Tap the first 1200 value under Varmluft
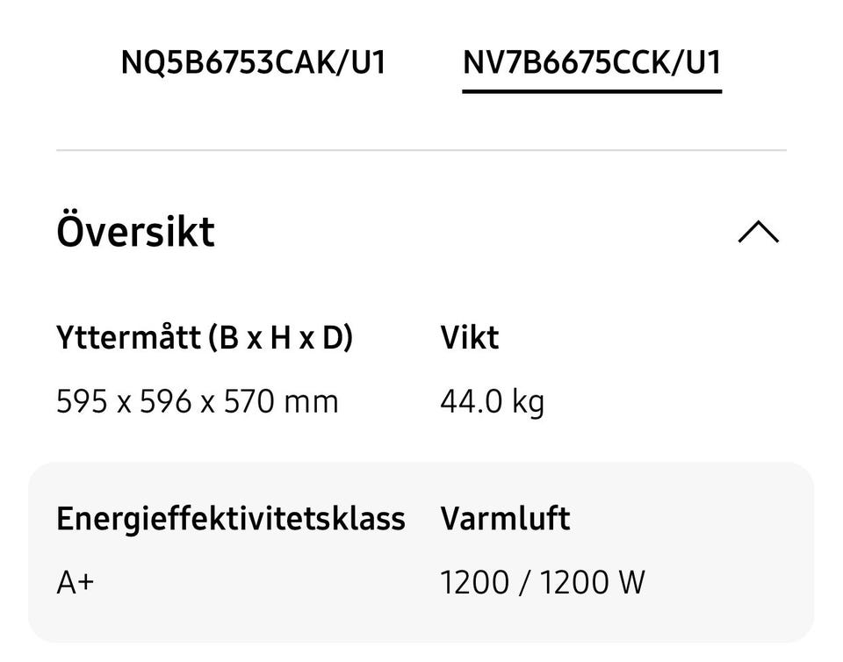The image size is (843, 662). 474,581
